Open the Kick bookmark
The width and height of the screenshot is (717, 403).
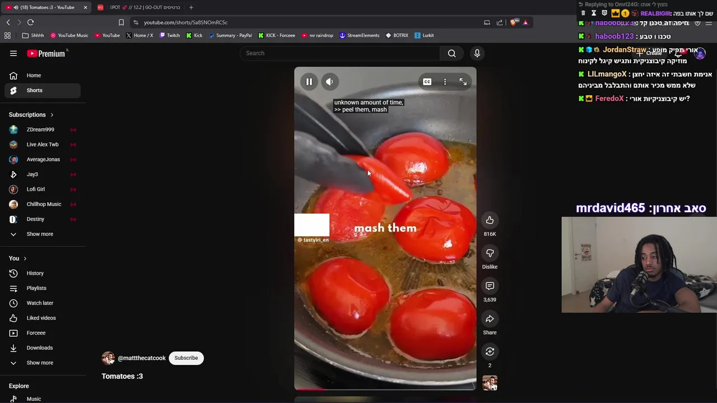pos(194,35)
